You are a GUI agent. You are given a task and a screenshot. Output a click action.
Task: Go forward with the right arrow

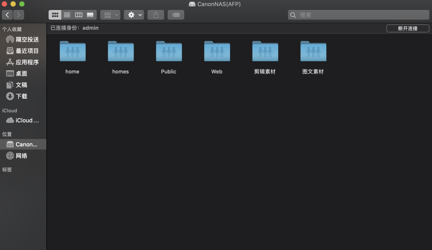pos(19,15)
